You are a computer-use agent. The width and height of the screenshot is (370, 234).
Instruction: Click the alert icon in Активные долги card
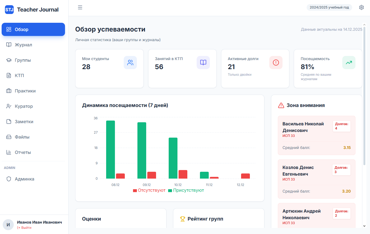tap(276, 63)
